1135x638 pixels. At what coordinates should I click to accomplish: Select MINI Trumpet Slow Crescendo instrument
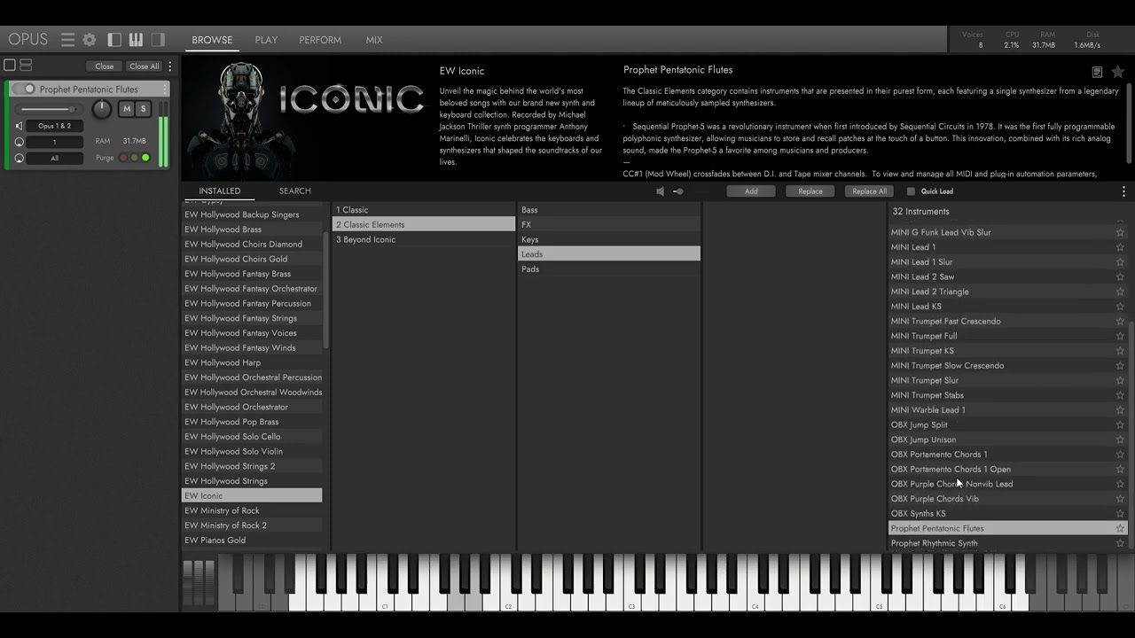coord(1007,365)
